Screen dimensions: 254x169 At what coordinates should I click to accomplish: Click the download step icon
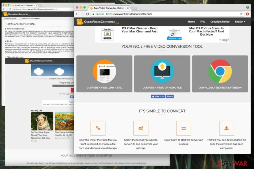(226, 128)
